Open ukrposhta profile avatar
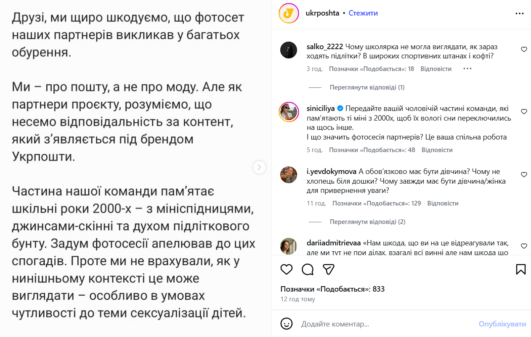 click(289, 13)
